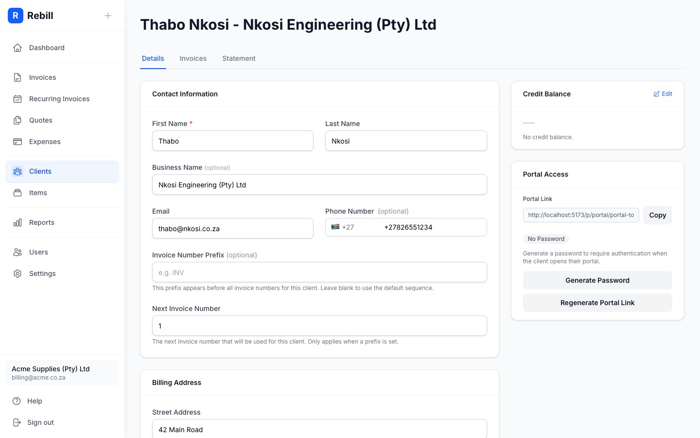Select the Expenses card icon

[17, 142]
